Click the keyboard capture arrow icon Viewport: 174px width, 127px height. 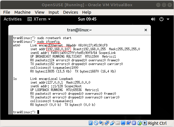(145, 123)
